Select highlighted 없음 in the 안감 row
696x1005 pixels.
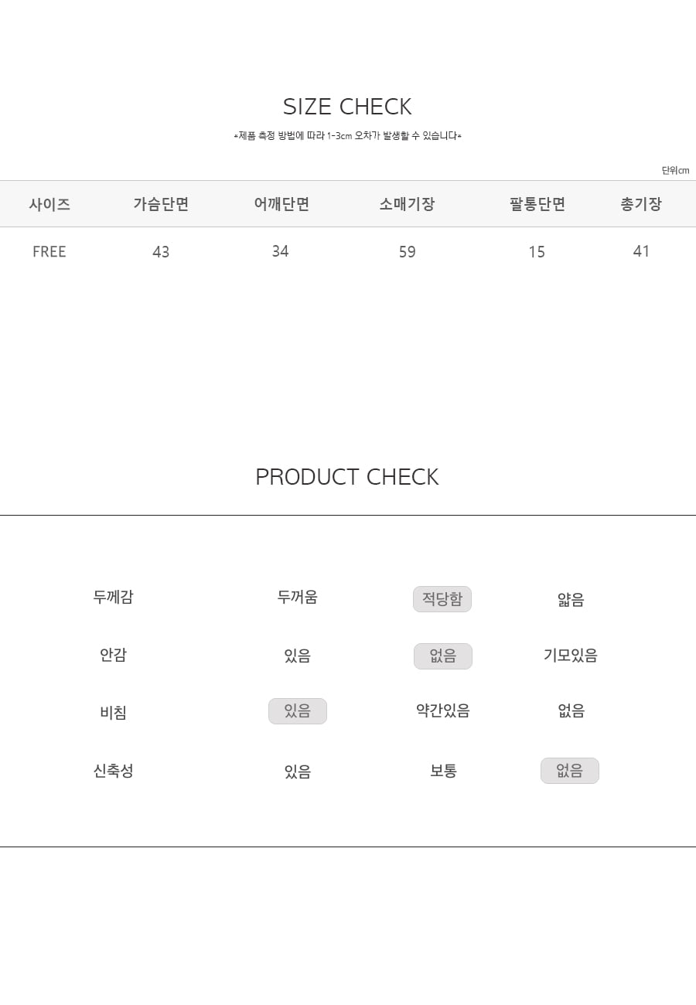pos(443,656)
